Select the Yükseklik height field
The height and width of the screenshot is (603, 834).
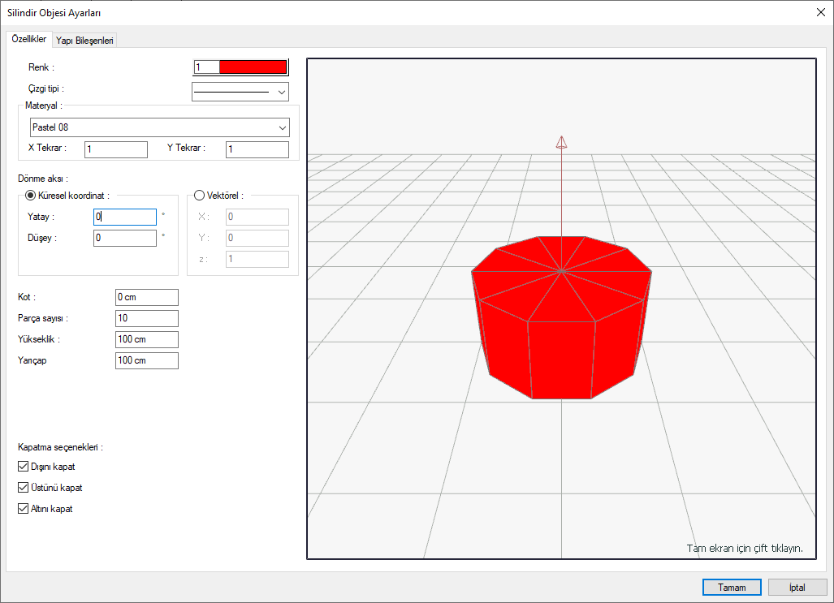tap(146, 339)
